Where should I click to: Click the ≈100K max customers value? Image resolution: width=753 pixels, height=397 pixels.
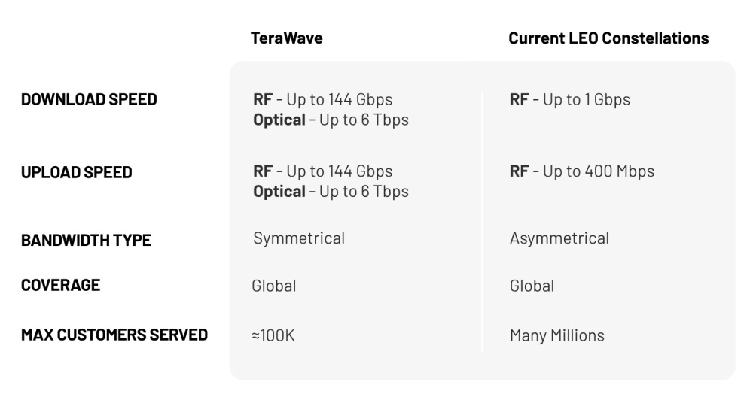273,335
